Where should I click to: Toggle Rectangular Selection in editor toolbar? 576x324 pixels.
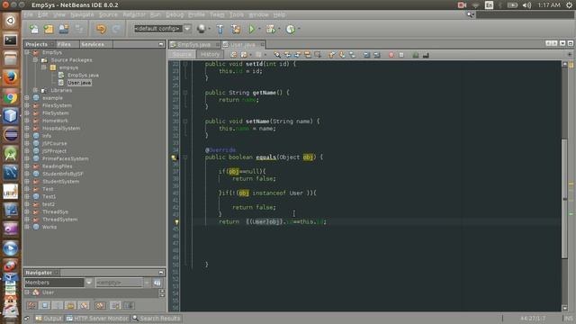pos(318,55)
